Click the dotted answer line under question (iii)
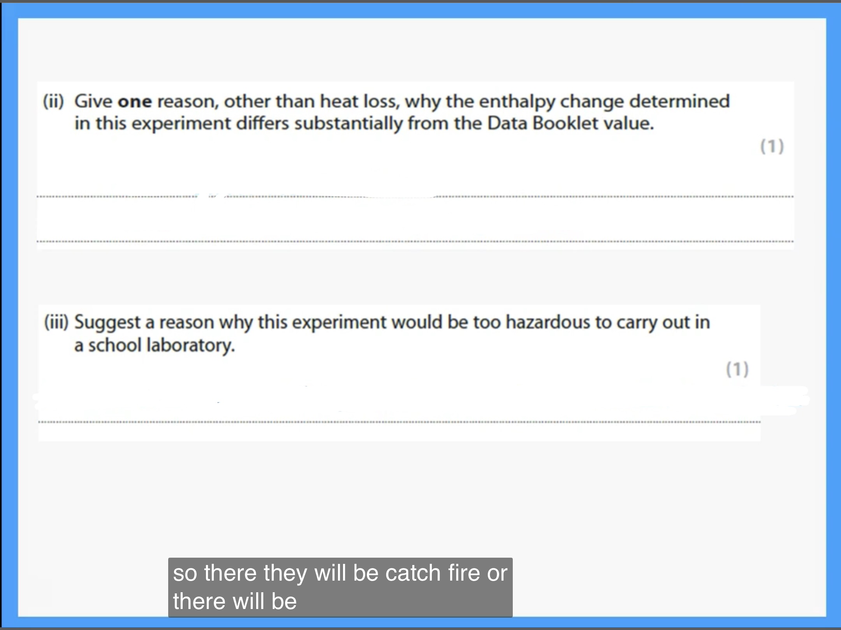The image size is (841, 630). pyautogui.click(x=399, y=422)
